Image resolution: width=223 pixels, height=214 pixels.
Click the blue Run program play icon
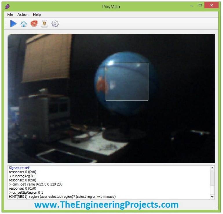click(13, 24)
